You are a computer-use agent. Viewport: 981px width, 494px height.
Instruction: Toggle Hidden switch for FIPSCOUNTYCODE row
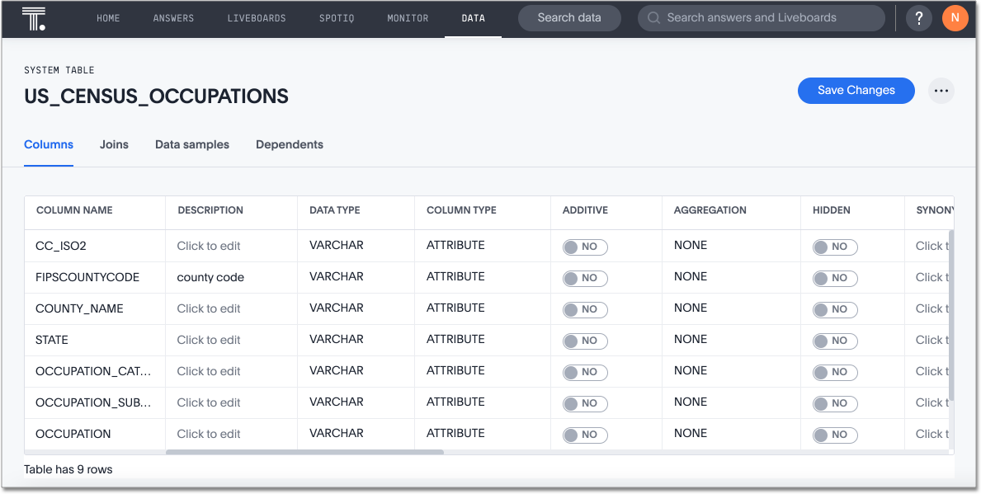click(835, 278)
